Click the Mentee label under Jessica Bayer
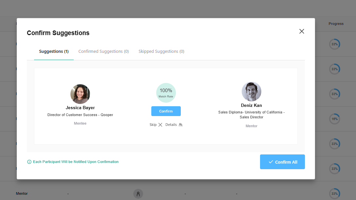This screenshot has width=356, height=200. [80, 123]
